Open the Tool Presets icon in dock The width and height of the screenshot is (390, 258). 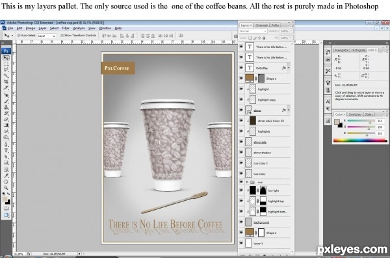328,71
